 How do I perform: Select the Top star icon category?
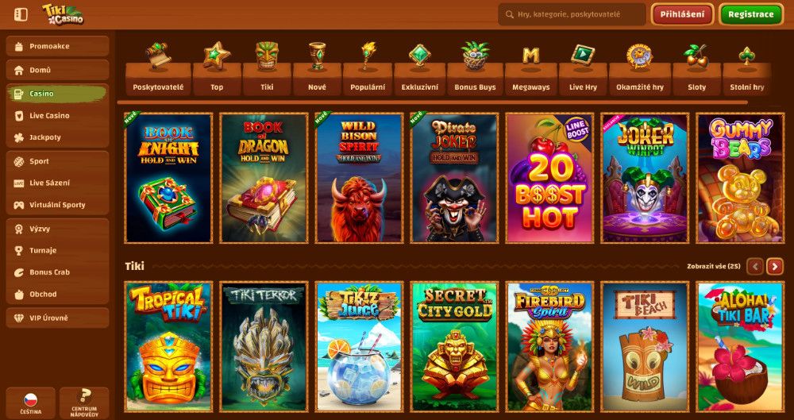[217, 68]
